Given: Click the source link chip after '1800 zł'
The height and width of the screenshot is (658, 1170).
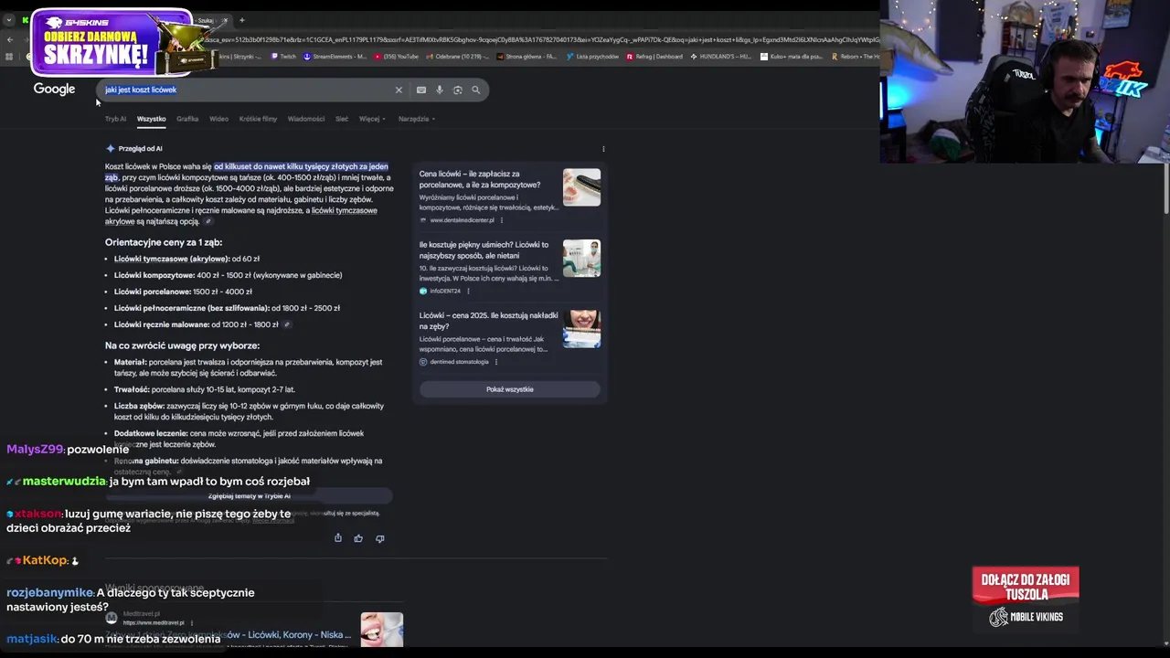Looking at the screenshot, I should (x=286, y=324).
